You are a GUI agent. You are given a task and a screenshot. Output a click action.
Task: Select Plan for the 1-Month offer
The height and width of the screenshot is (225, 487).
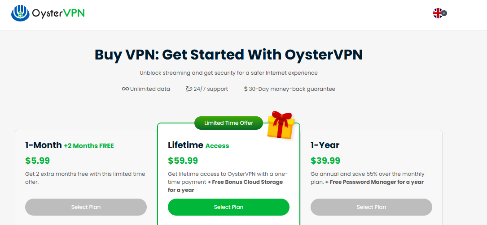click(86, 207)
